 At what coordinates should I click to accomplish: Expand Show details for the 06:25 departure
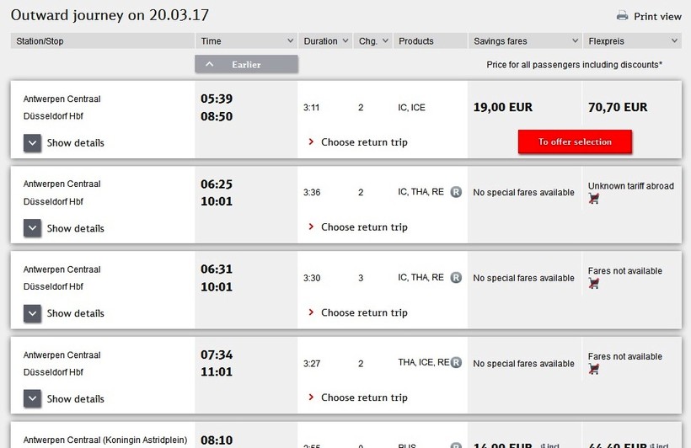pos(33,228)
